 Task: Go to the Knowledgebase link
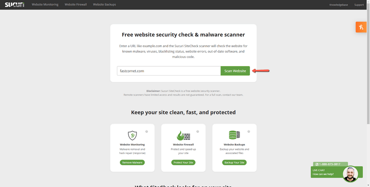(x=339, y=5)
